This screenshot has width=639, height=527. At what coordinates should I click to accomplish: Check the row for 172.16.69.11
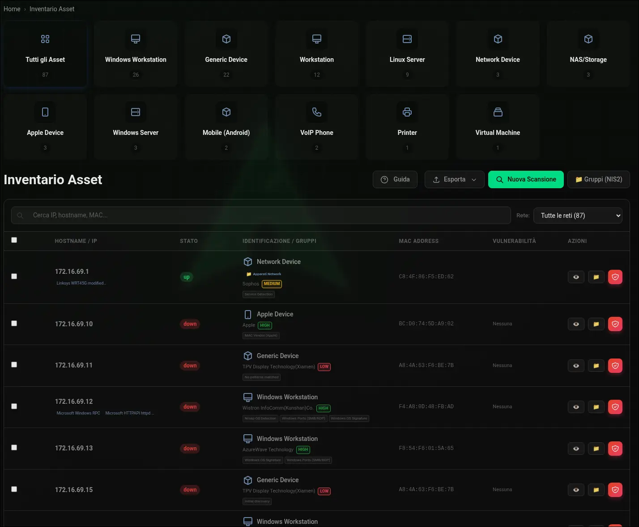pos(14,365)
